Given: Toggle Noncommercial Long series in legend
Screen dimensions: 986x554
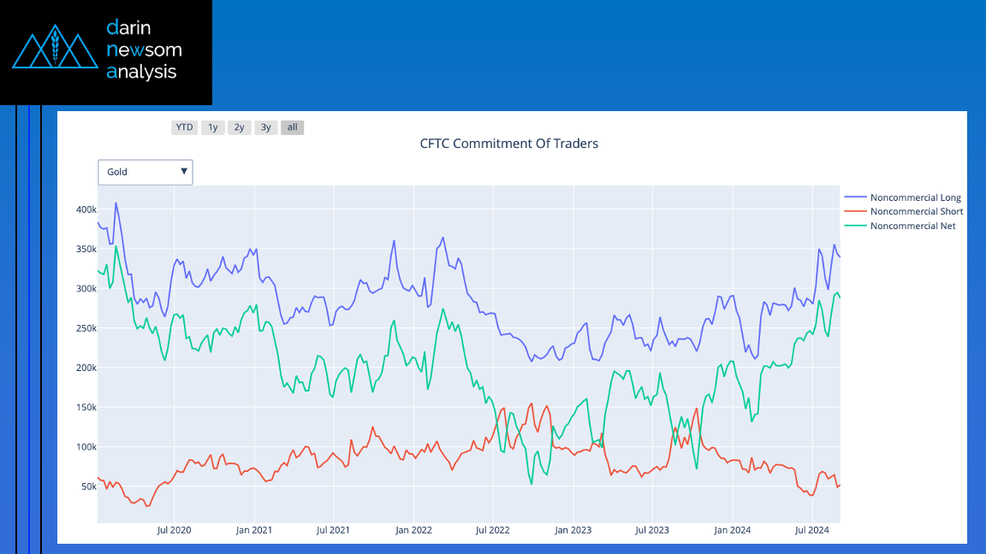Looking at the screenshot, I should 915,197.
